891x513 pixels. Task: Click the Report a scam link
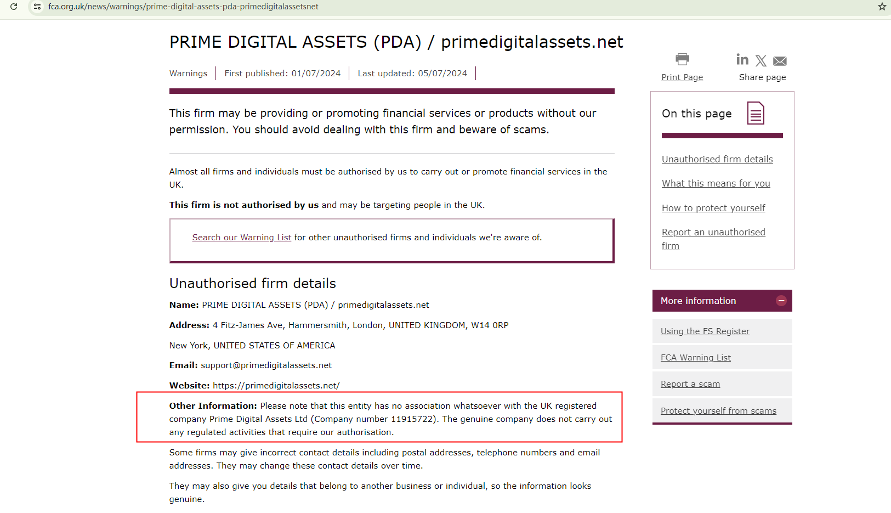click(x=690, y=384)
